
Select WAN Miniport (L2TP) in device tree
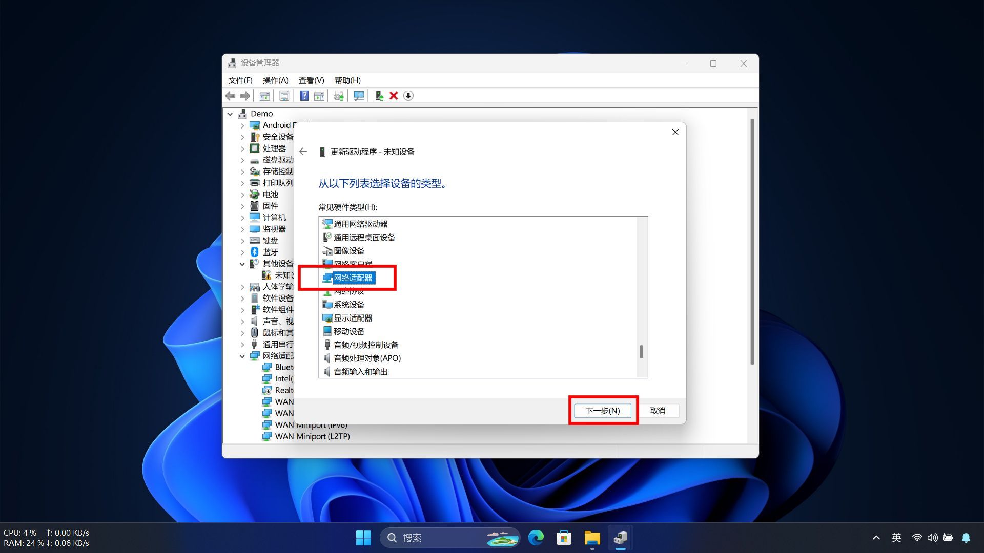(x=312, y=436)
